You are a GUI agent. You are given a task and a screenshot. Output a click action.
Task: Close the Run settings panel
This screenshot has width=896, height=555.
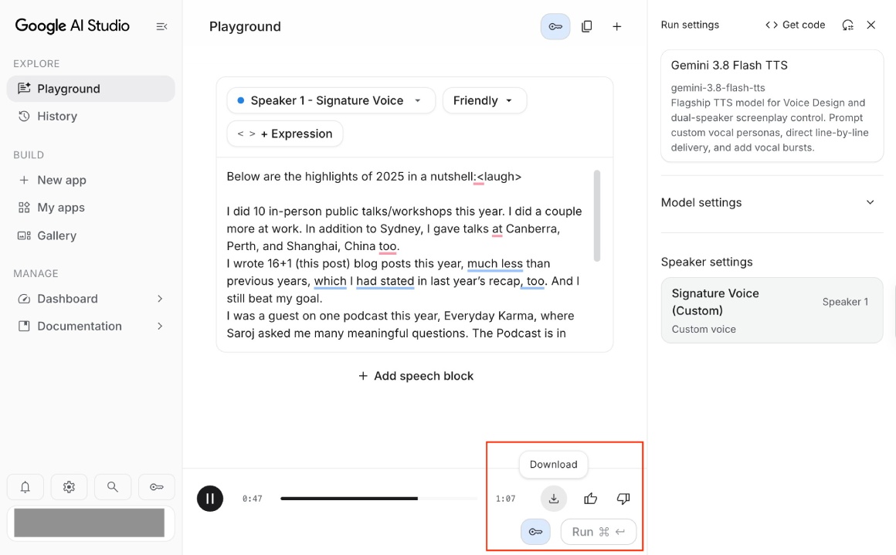click(x=871, y=25)
